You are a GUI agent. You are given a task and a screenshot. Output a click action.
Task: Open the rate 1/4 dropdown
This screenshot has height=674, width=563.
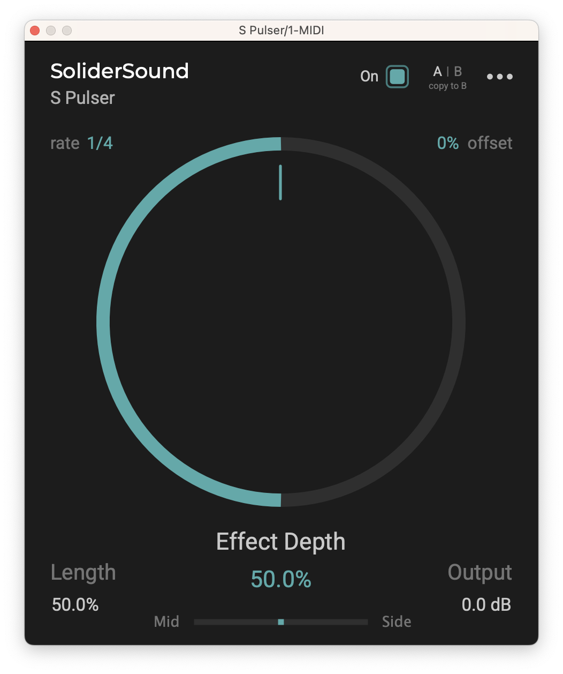100,143
